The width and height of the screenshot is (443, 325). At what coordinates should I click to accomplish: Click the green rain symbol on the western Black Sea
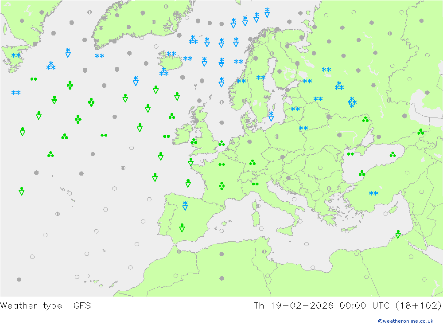click(x=362, y=173)
